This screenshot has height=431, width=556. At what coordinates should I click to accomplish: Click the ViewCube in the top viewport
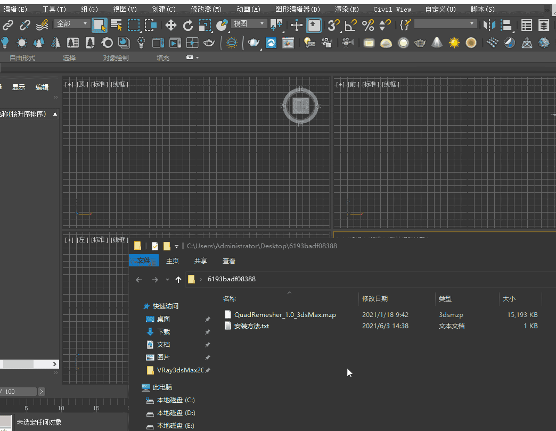300,106
